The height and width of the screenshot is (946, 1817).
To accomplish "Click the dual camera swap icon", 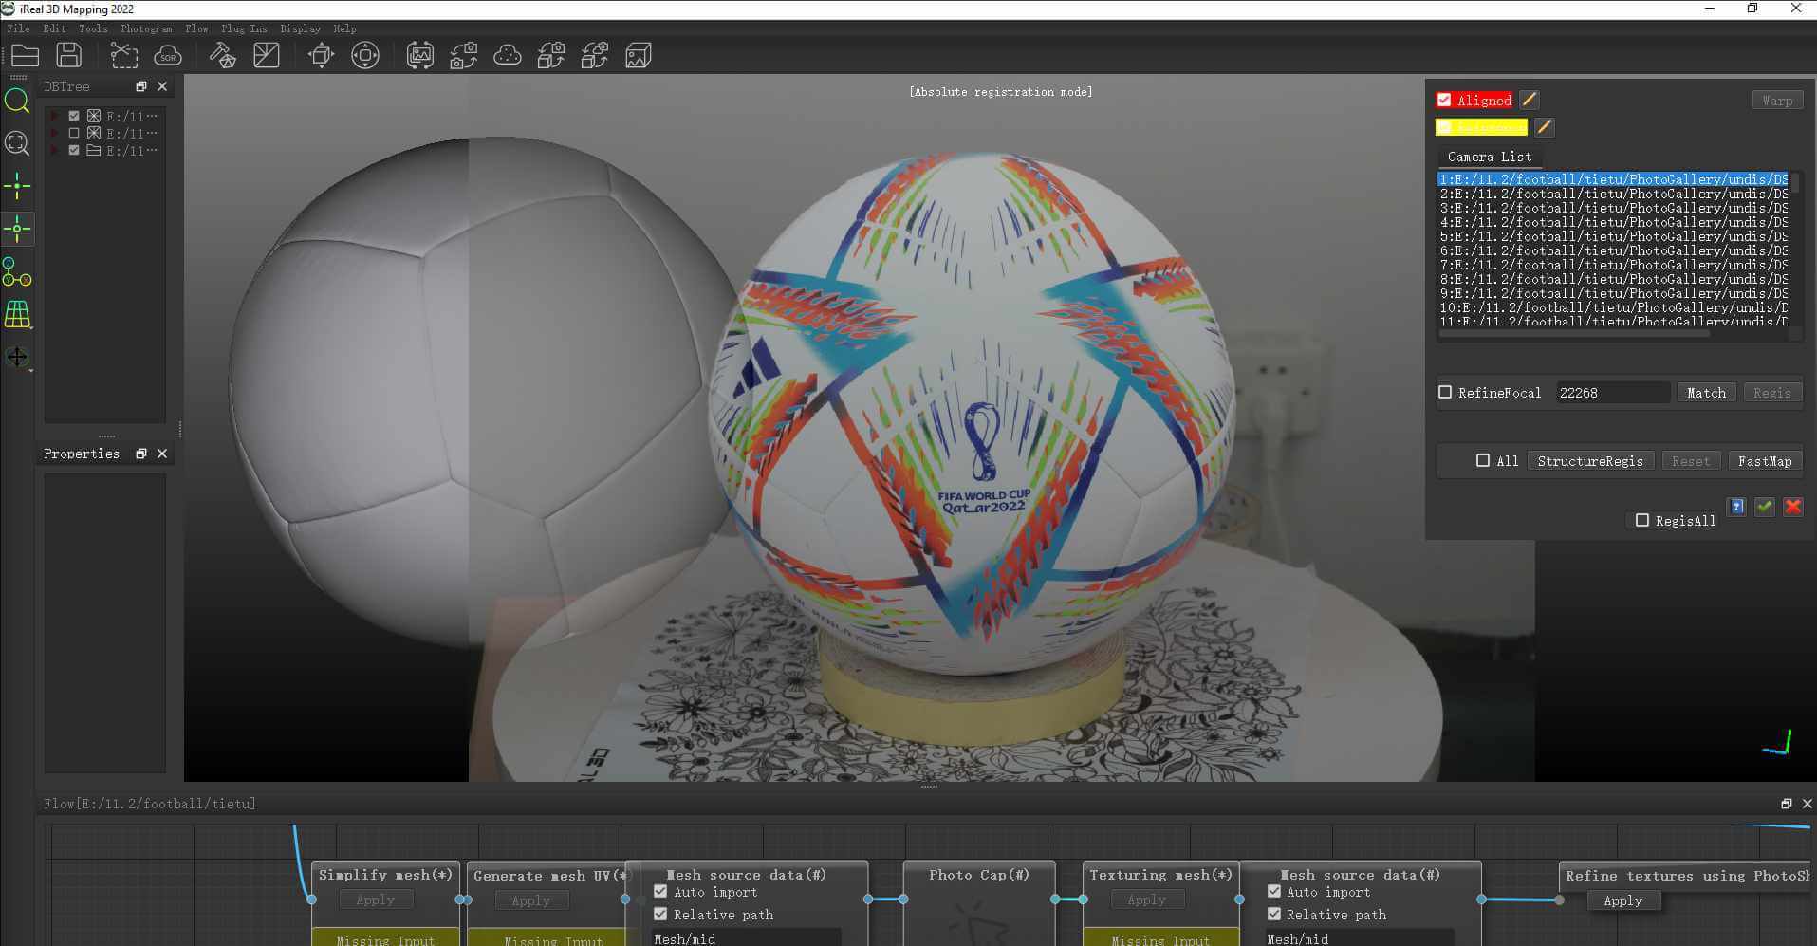I will point(463,55).
